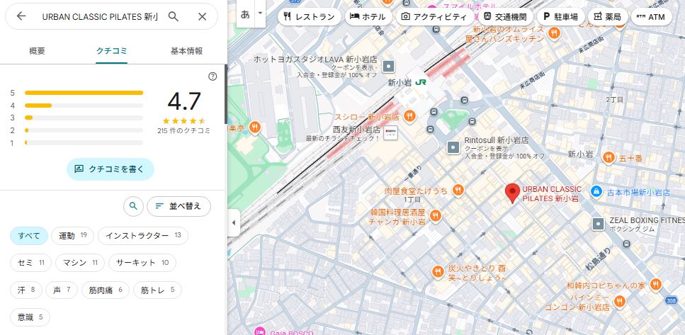The height and width of the screenshot is (335, 685).
Task: Expand the input method dropdown arrow
Action: tap(260, 13)
